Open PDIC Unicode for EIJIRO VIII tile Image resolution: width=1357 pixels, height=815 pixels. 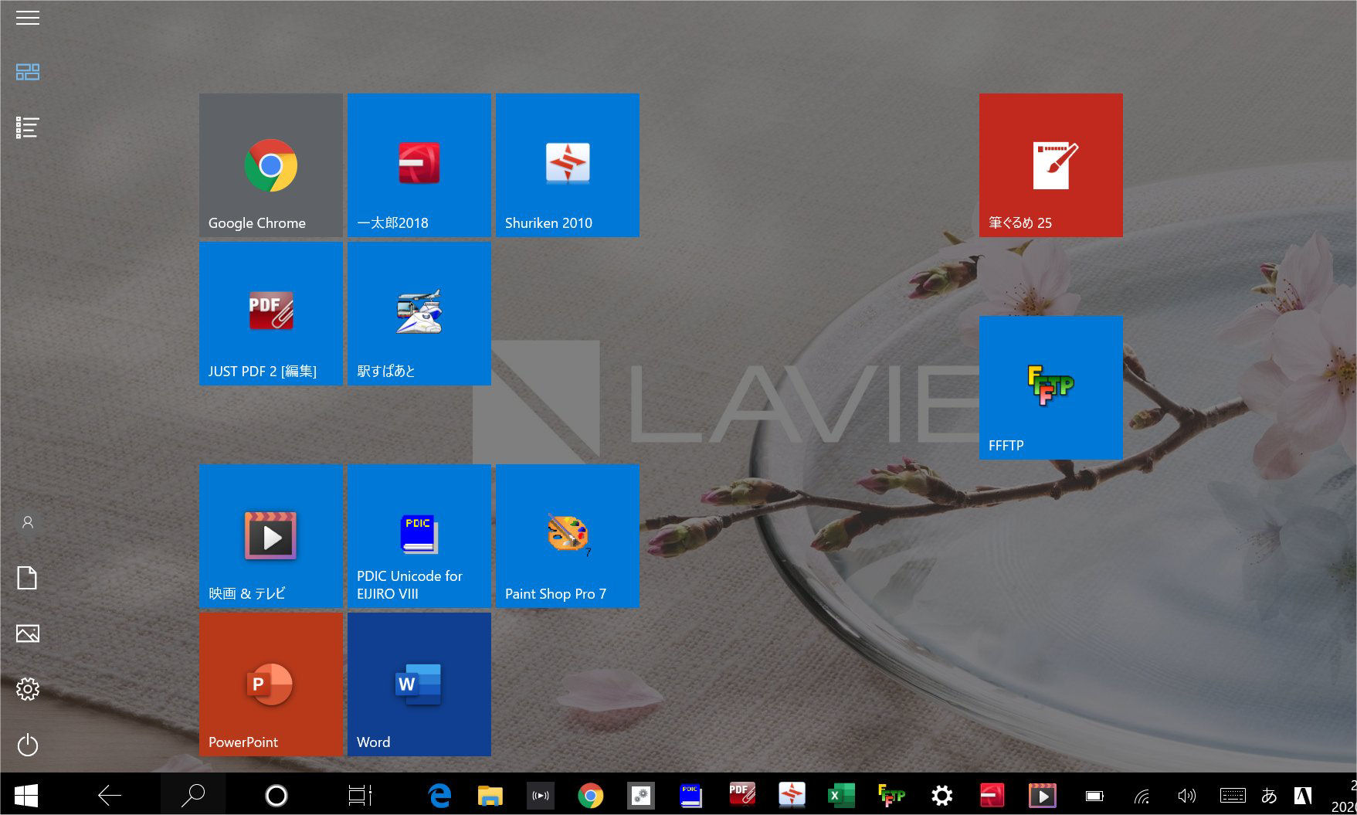(419, 535)
